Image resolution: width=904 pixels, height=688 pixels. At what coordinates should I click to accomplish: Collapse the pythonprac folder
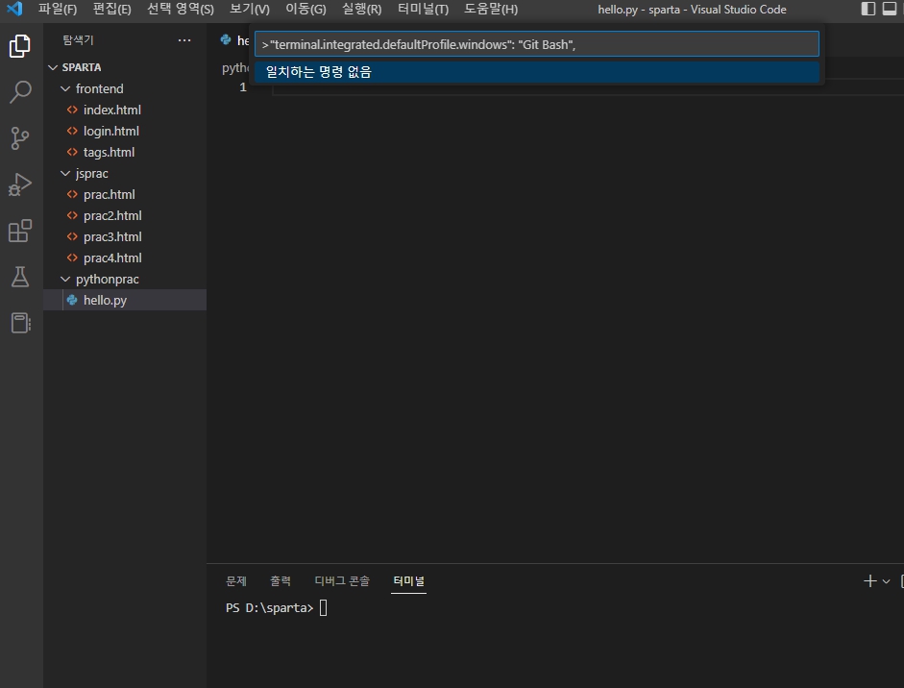click(65, 279)
